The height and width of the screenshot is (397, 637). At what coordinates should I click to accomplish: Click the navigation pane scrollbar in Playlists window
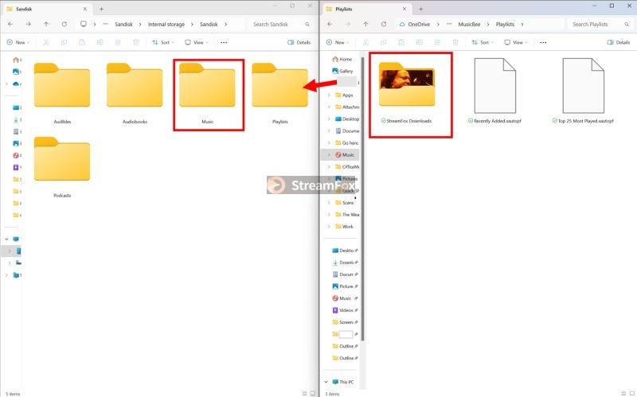coord(362,199)
